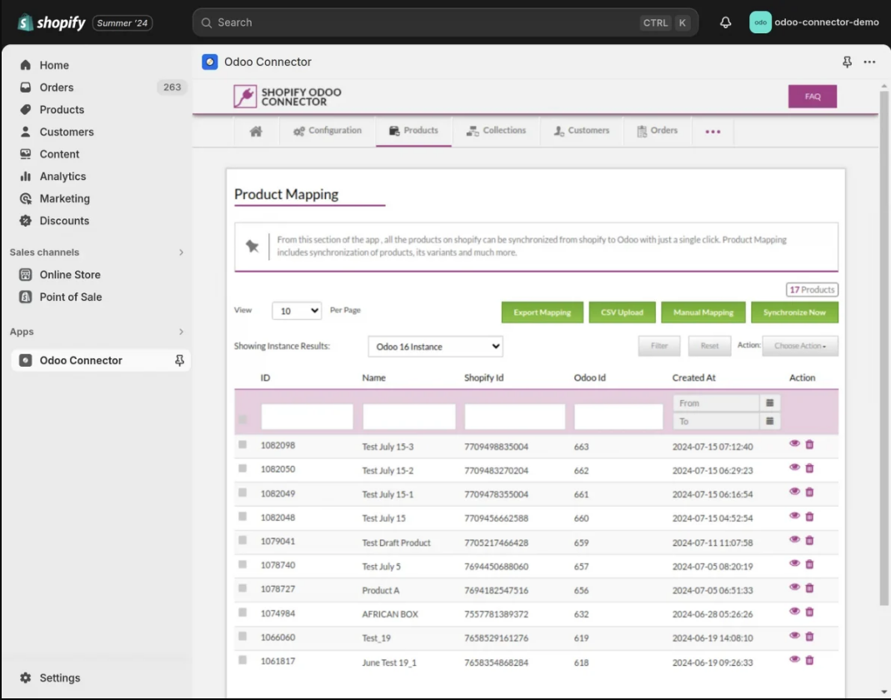
Task: View details of Test July 5 row
Action: click(x=794, y=563)
